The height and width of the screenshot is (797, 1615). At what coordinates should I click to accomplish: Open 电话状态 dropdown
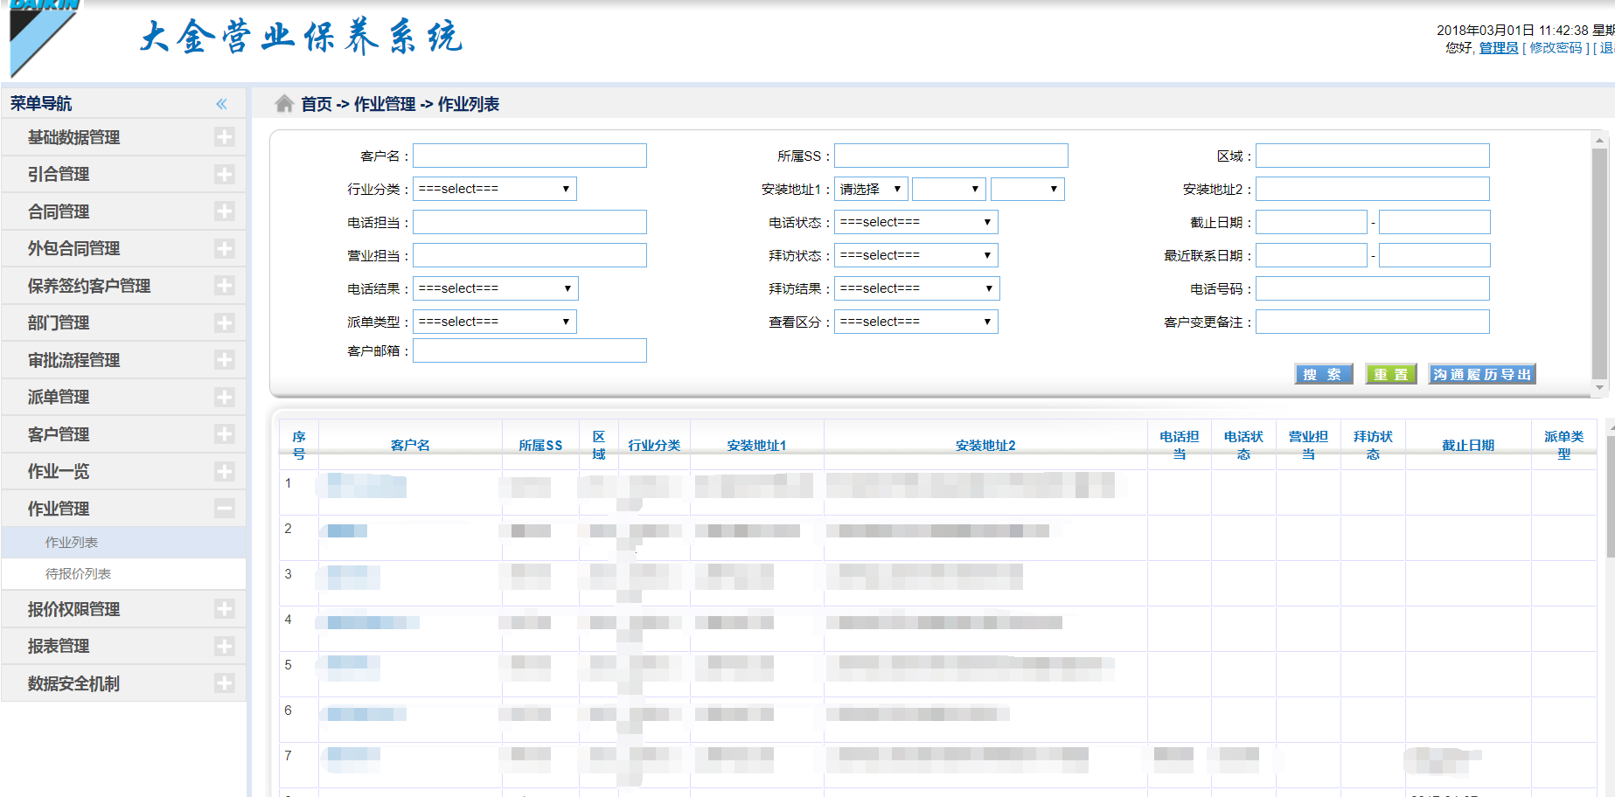[x=916, y=222]
